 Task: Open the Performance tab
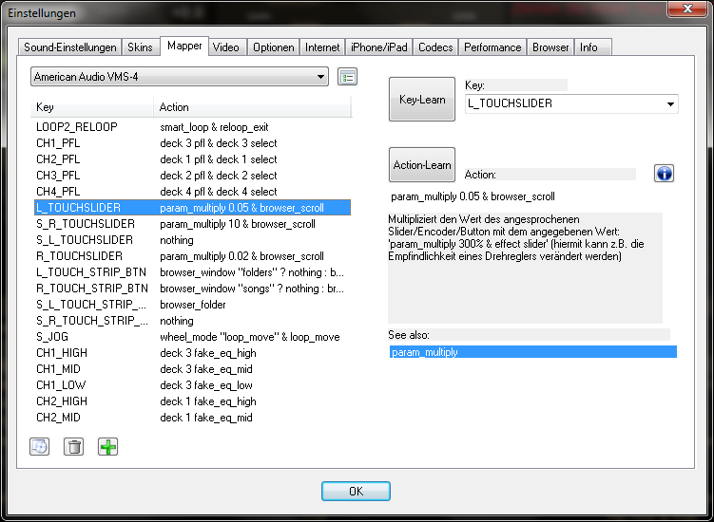[492, 47]
